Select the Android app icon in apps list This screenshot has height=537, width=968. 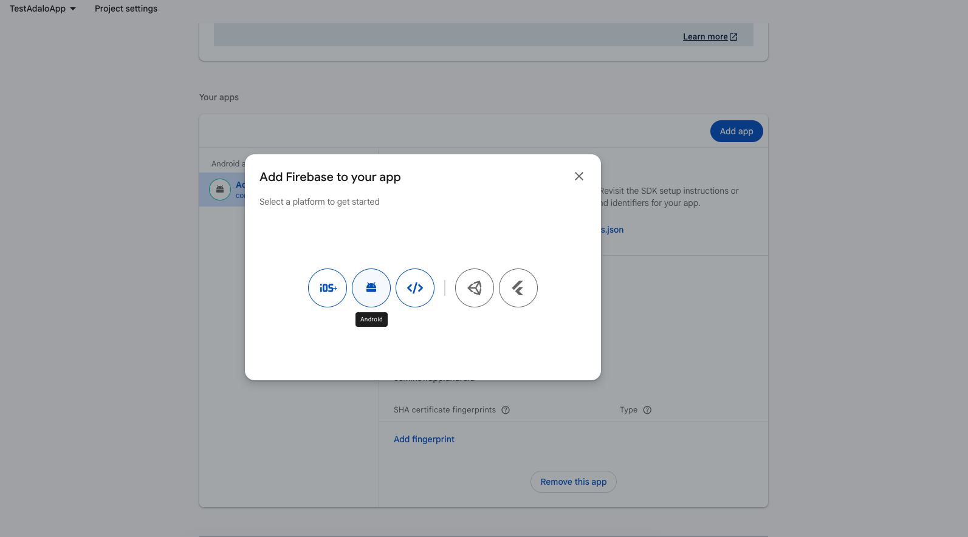(x=220, y=190)
